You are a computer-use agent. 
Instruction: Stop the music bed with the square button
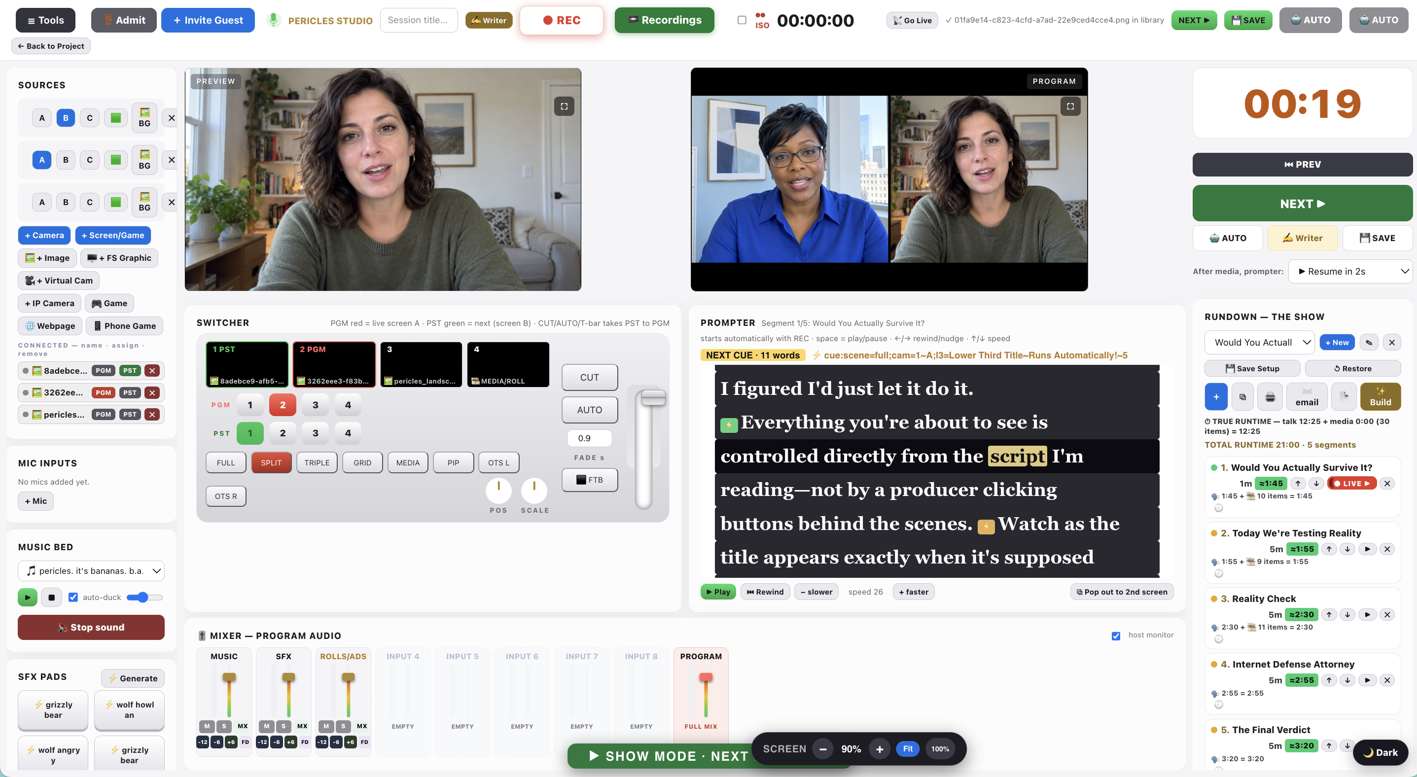click(52, 597)
